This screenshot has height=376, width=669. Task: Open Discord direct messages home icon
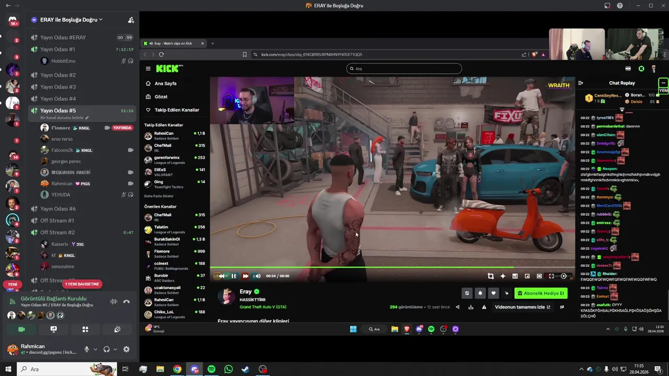coord(13,20)
